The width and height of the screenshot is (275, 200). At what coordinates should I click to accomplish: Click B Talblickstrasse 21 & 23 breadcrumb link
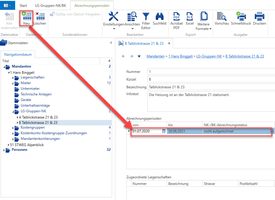tap(245, 56)
